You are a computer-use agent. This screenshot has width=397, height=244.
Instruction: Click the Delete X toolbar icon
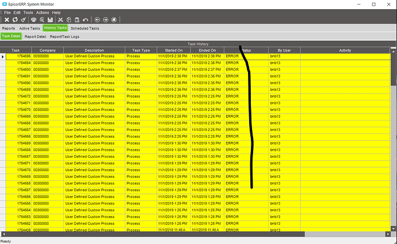point(7,20)
